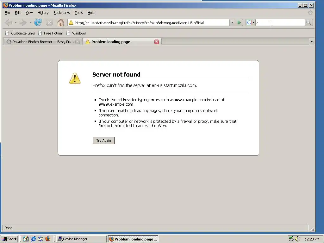Viewport: 324px width, 243px height.
Task: Open the View menu
Action: 29,13
